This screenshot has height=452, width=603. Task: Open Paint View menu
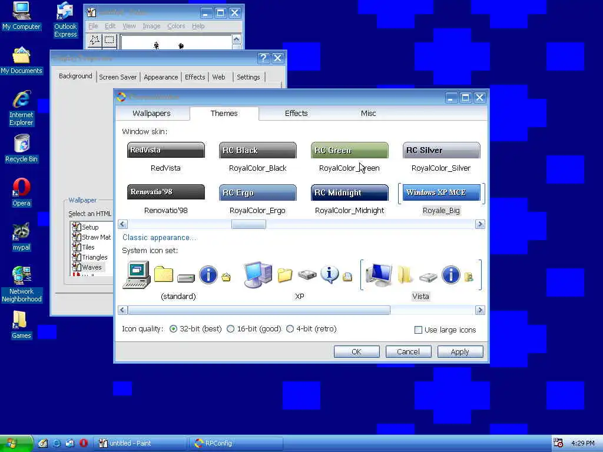click(x=129, y=26)
